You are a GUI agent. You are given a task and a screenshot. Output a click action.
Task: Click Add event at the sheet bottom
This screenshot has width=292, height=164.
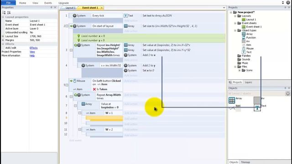click(75, 140)
